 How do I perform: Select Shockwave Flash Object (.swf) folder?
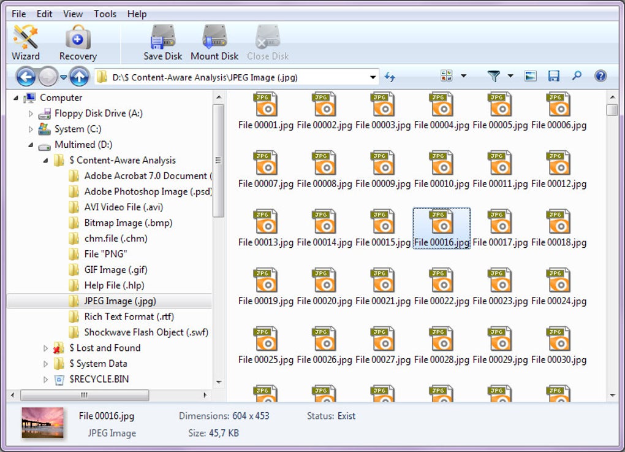(x=138, y=332)
